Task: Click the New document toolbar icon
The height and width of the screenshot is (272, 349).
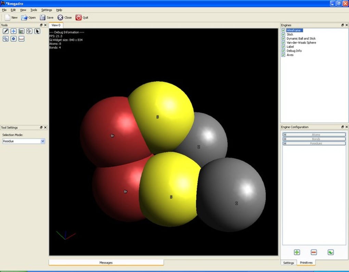Action: [8, 17]
